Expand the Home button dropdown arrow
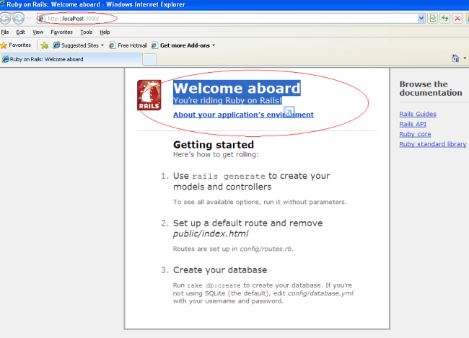The width and height of the screenshot is (469, 338). [x=465, y=58]
